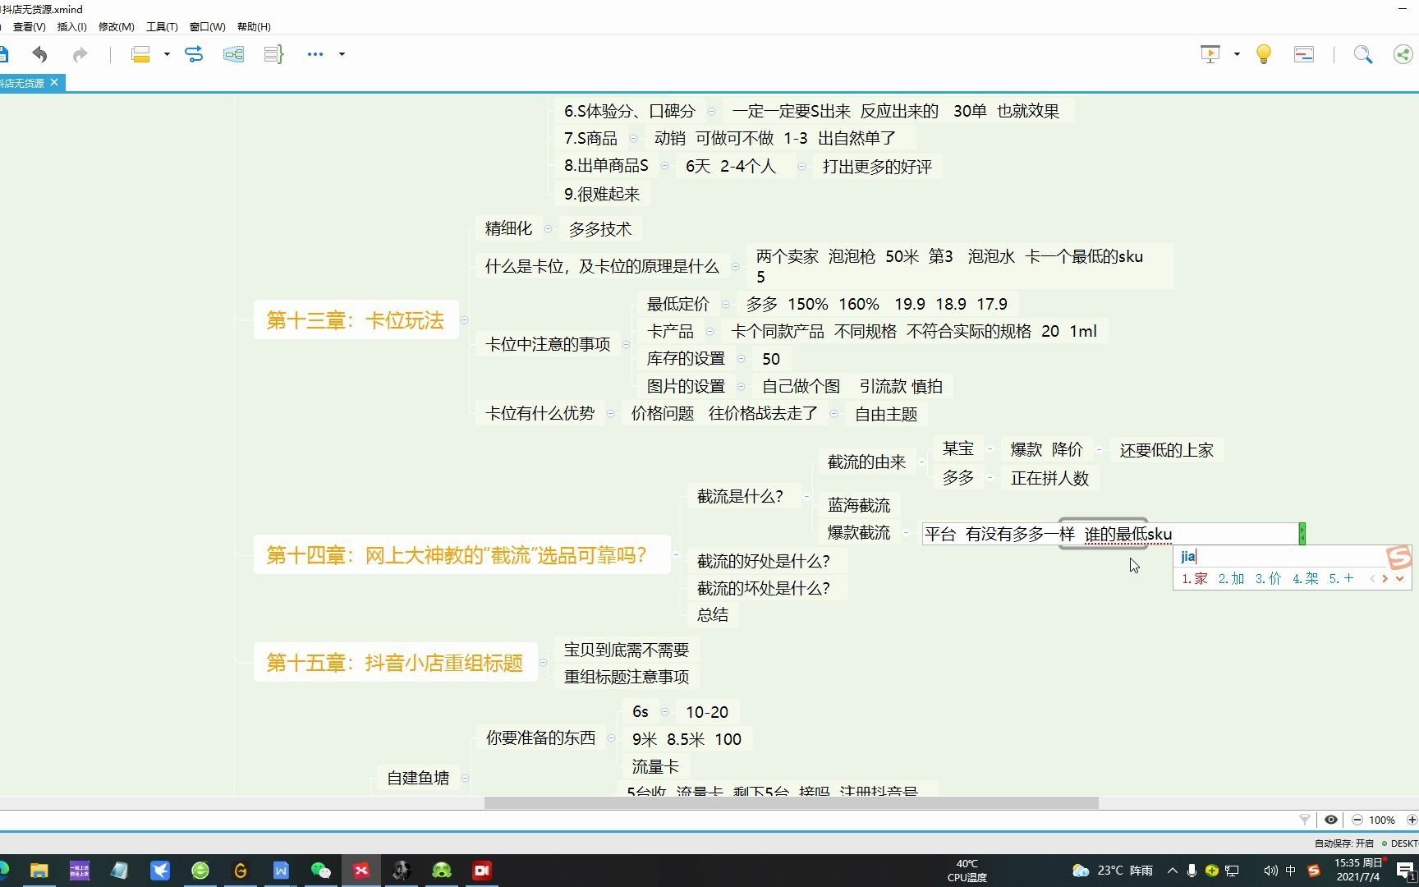Open the WPS Word taskbar icon

[281, 871]
